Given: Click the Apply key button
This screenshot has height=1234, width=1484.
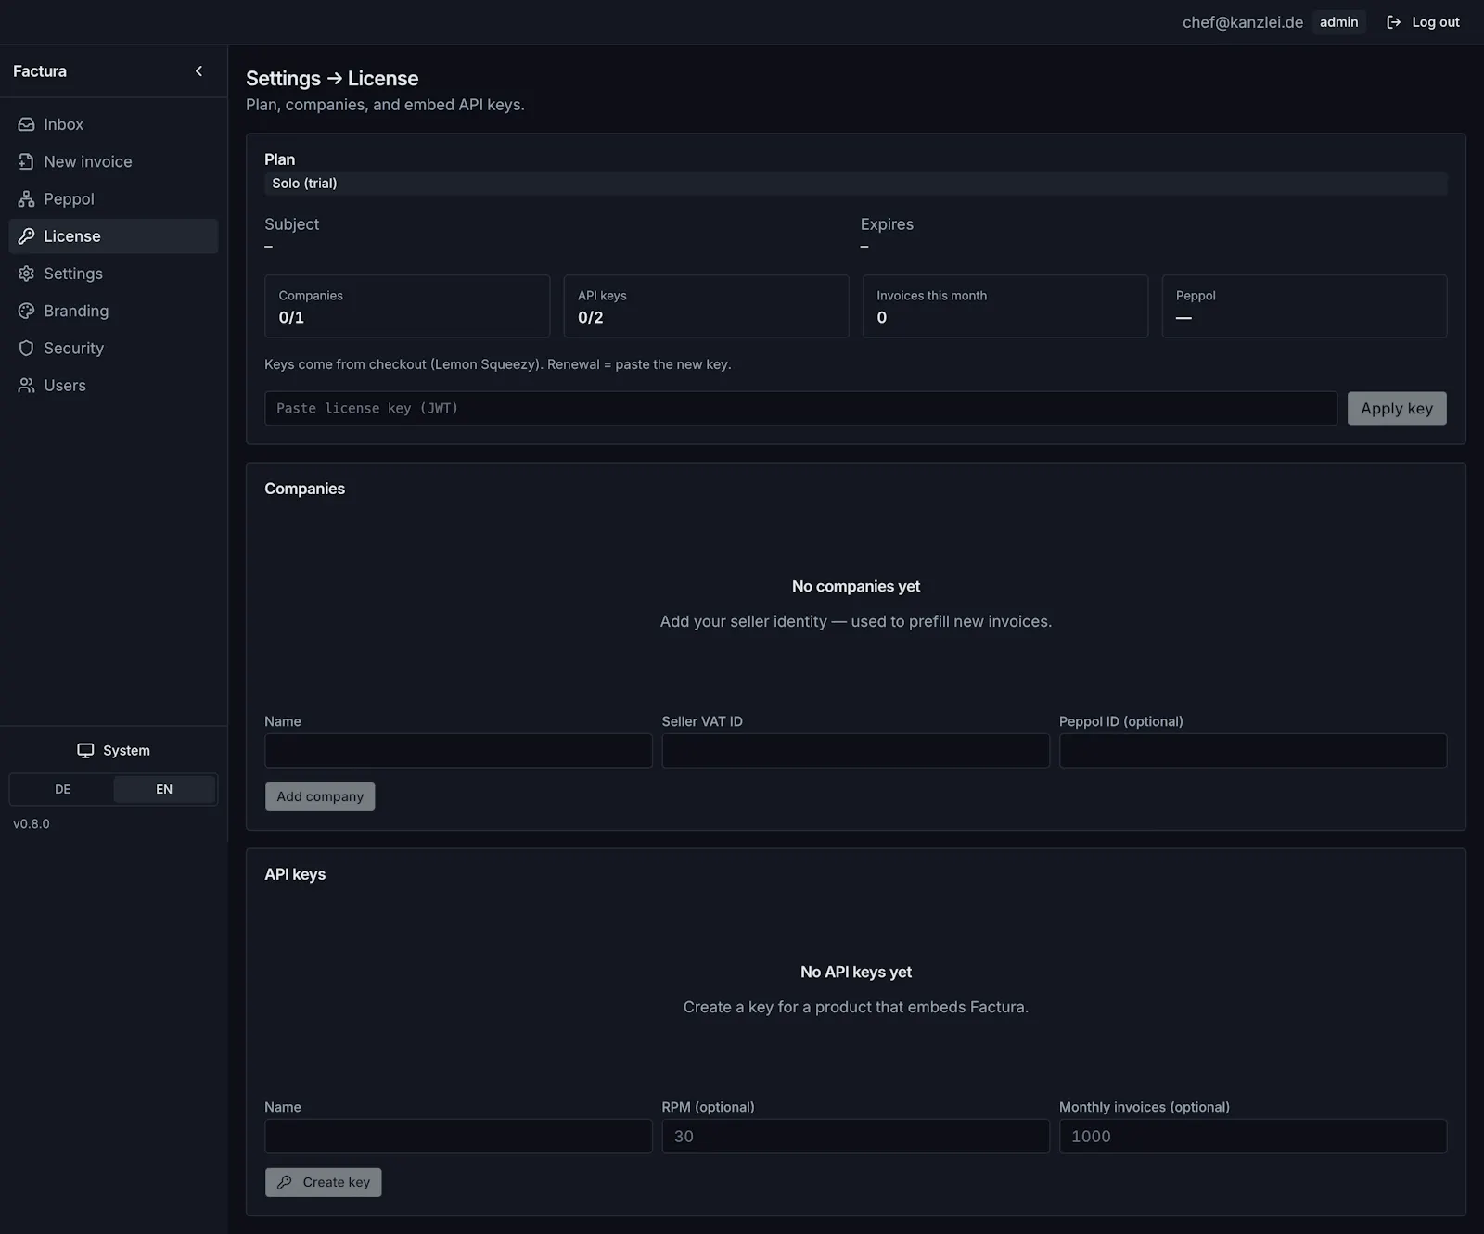Looking at the screenshot, I should [1397, 408].
